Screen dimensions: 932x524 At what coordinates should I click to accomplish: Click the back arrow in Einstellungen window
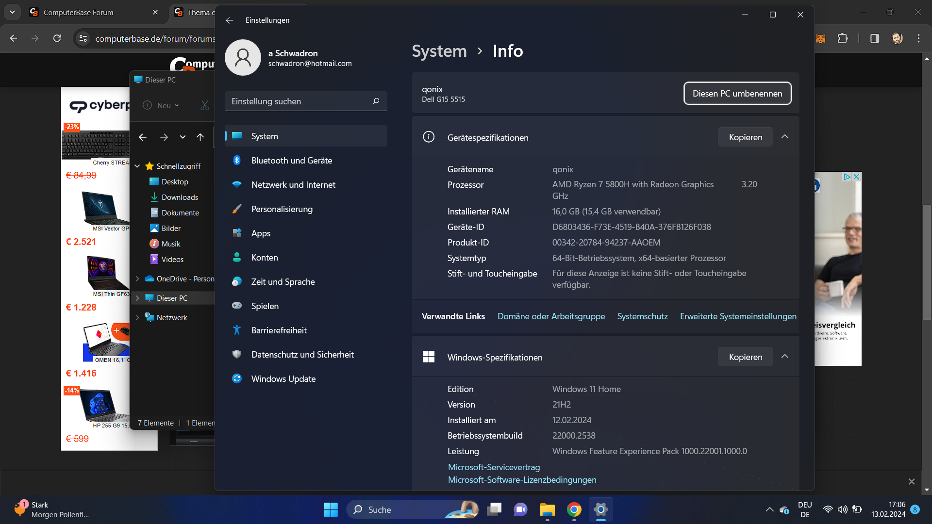(x=230, y=20)
